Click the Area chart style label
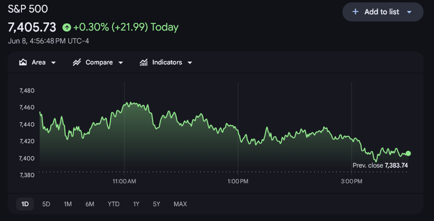Image resolution: width=434 pixels, height=221 pixels. pyautogui.click(x=39, y=63)
